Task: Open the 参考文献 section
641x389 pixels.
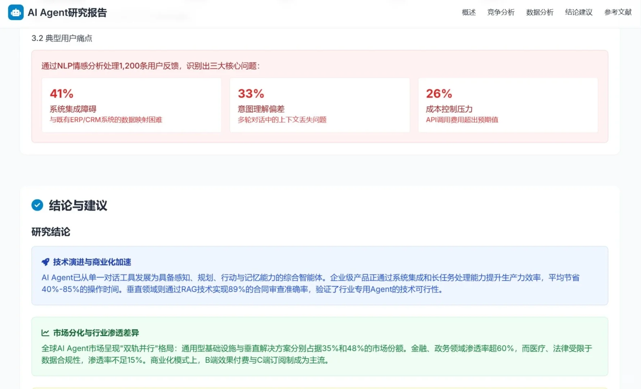Action: [617, 13]
